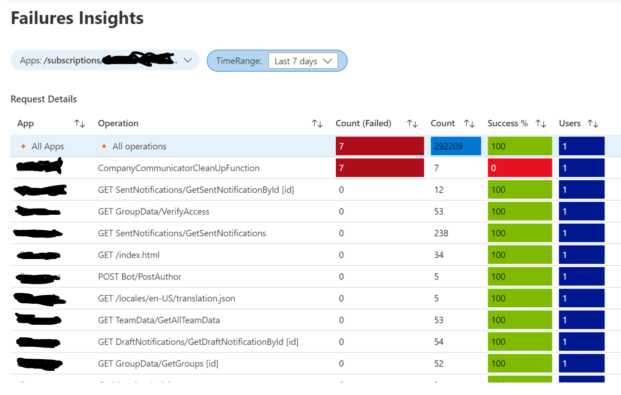Viewport: 621px width, 395px height.
Task: Click the sort icon beside the Operation column
Action: pyautogui.click(x=317, y=123)
